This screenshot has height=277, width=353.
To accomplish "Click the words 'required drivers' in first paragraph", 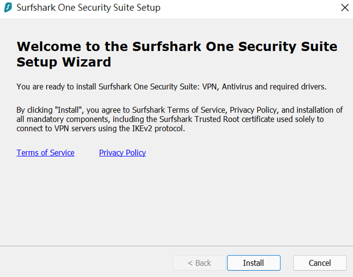I will point(298,87).
